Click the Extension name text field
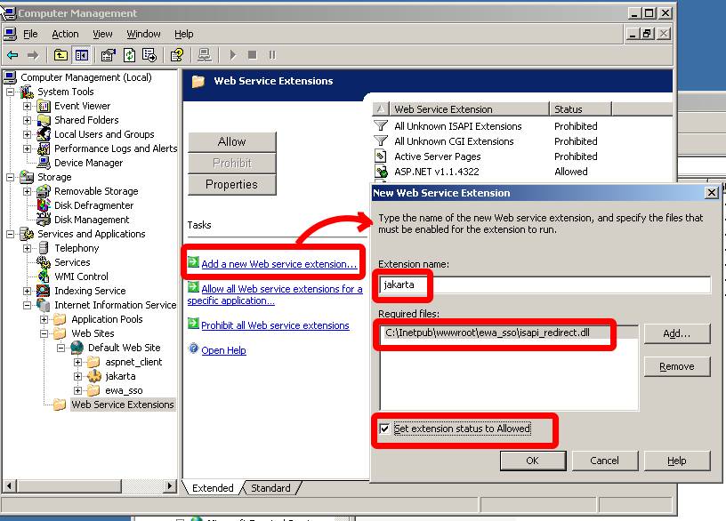Viewport: 726px width, 521px height. click(x=543, y=285)
